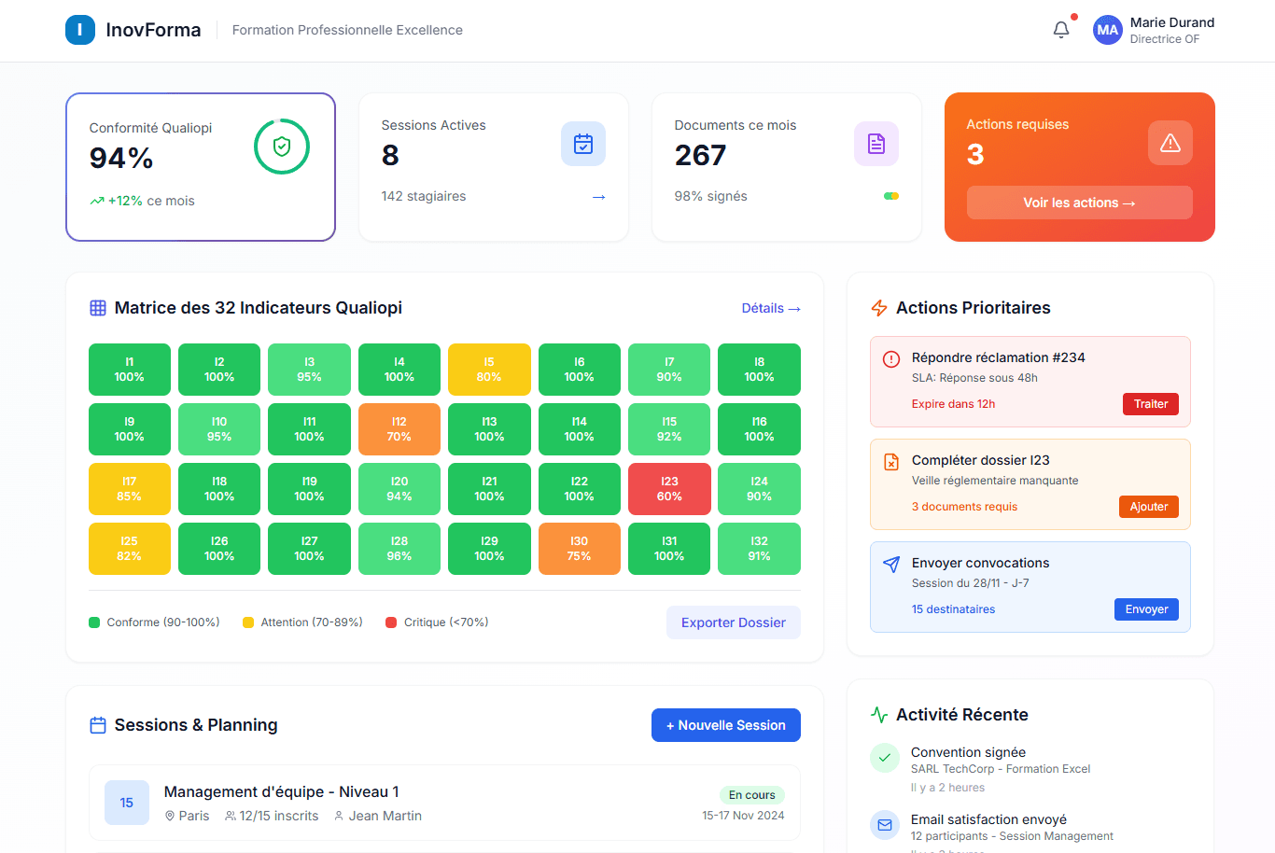
Task: Export the dossier with Exporter Dossier
Action: point(733,622)
